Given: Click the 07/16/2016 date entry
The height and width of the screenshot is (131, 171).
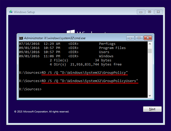Looking at the screenshot, I should coord(29,44).
